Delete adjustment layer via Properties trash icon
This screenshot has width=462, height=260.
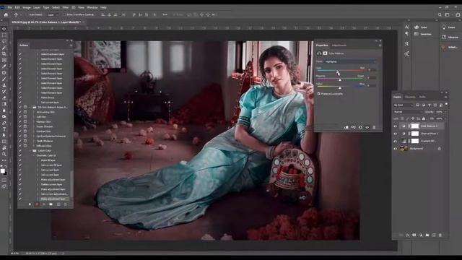(374, 127)
